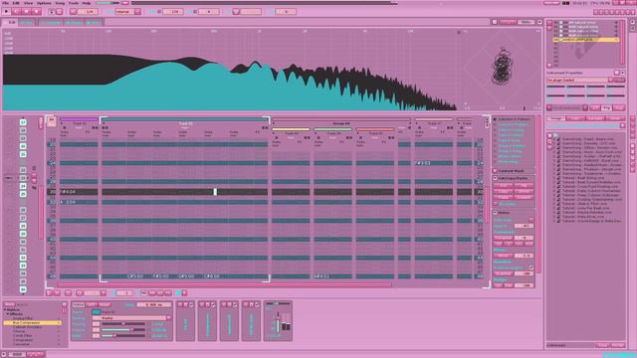Click the pattern editor horizontal scrollbar

[226, 285]
